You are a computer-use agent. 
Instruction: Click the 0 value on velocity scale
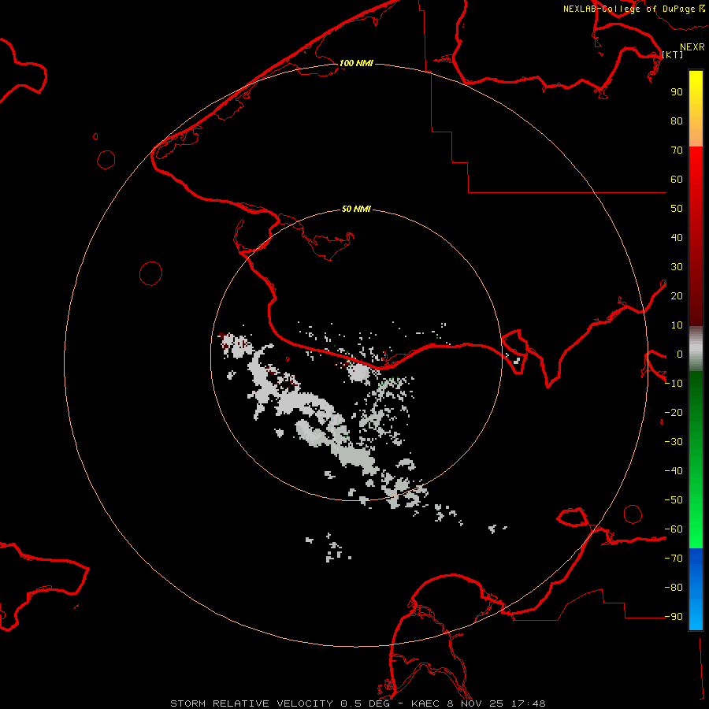pyautogui.click(x=680, y=354)
